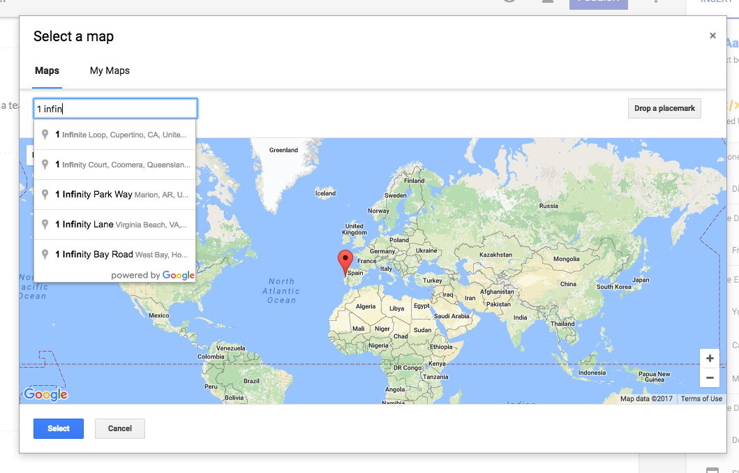Image resolution: width=739 pixels, height=473 pixels.
Task: Click the Drop a placemark button
Action: [664, 108]
